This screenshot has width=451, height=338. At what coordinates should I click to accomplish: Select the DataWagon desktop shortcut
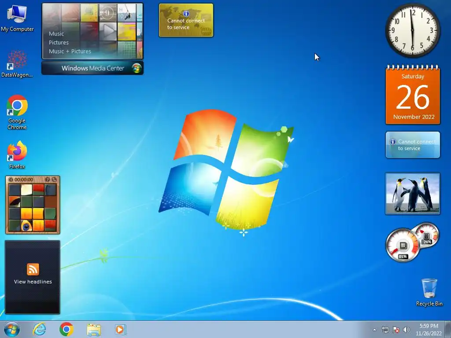(17, 64)
